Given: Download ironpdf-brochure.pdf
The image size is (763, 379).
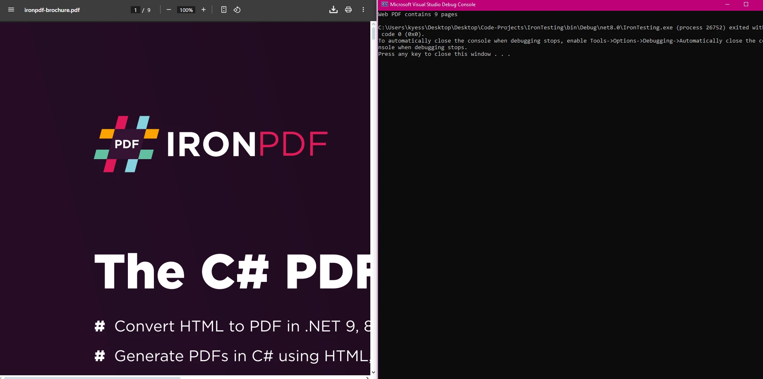Looking at the screenshot, I should tap(334, 10).
